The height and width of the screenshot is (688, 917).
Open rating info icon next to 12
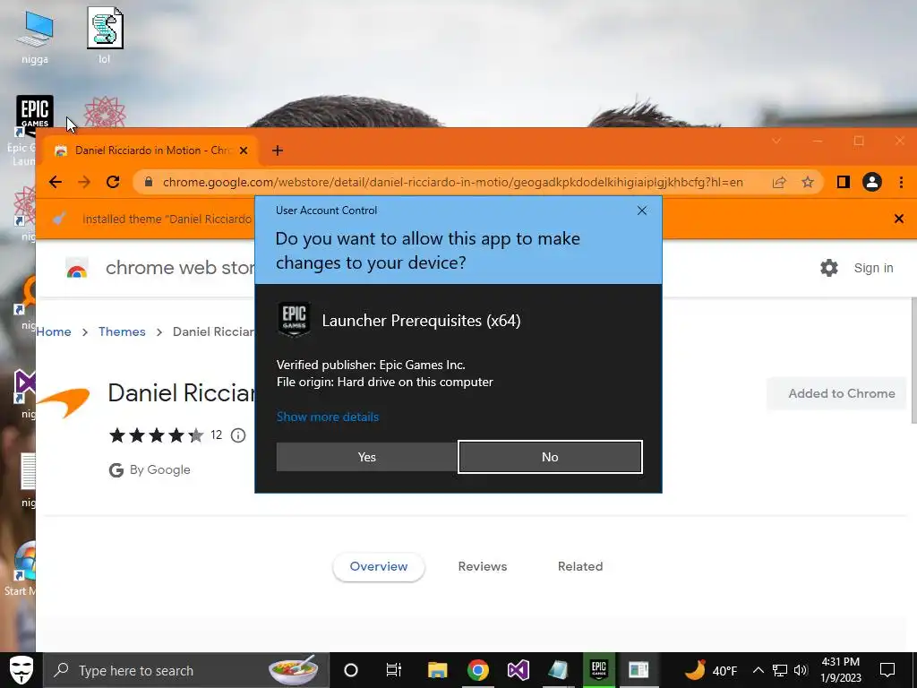click(x=238, y=435)
